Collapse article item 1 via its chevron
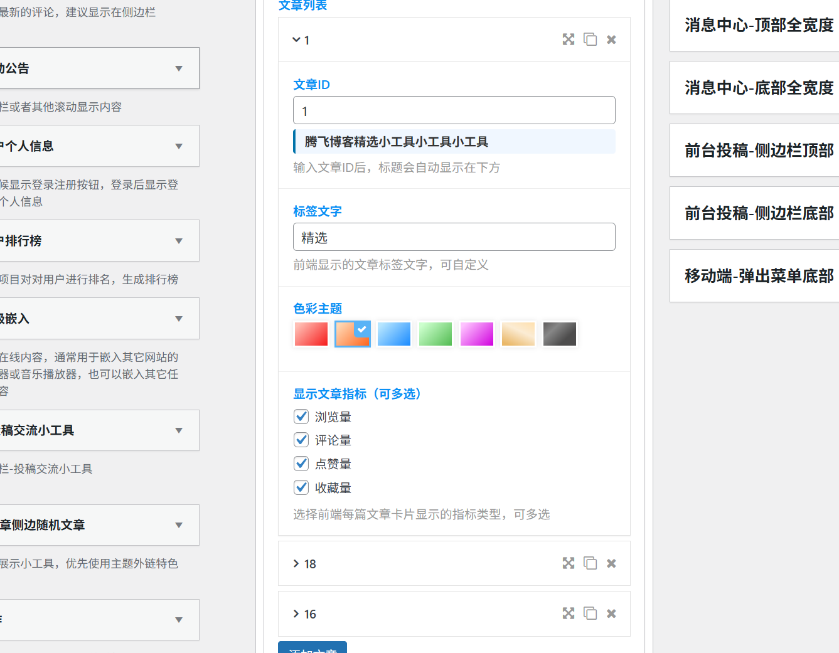This screenshot has height=653, width=839. pyautogui.click(x=296, y=39)
